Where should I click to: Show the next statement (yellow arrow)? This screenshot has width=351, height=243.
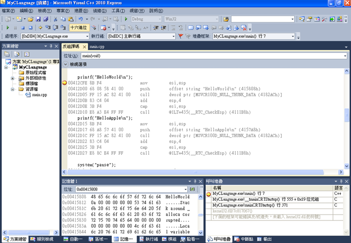coord(40,27)
